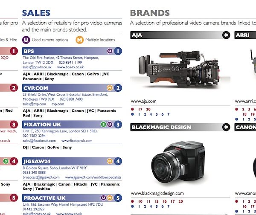
Task: Open the www.aja.com website link
Action: (143, 101)
